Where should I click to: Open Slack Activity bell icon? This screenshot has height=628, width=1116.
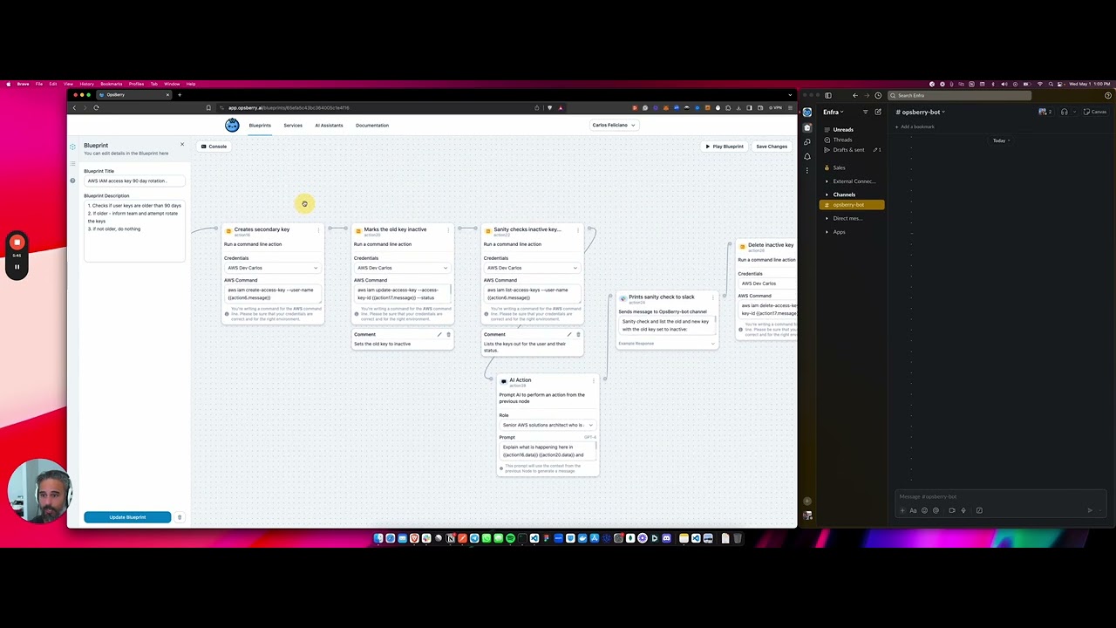[807, 156]
